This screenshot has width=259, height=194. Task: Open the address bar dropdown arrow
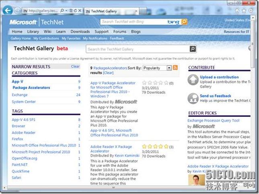coord(66,11)
